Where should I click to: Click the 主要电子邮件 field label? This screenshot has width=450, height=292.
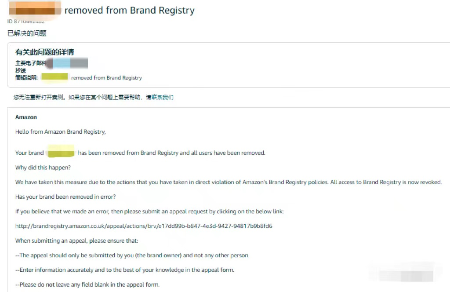[x=30, y=63]
